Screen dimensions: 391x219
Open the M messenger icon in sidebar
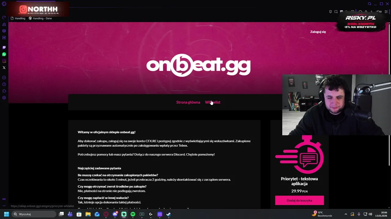[x=4, y=38]
